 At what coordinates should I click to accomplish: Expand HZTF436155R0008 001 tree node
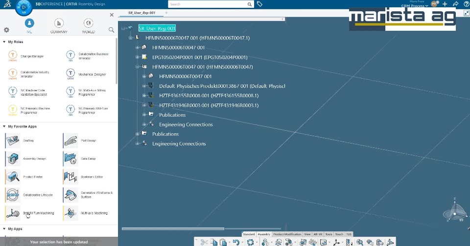(x=144, y=96)
